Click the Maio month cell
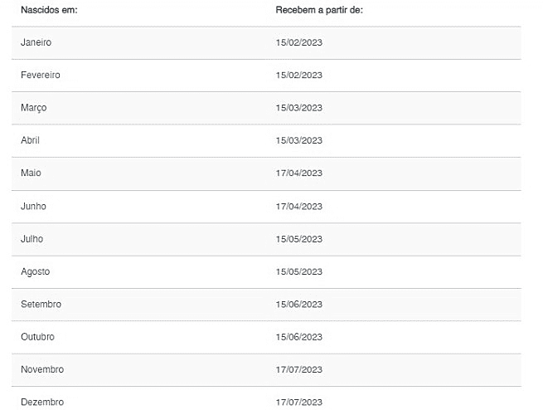 point(31,173)
